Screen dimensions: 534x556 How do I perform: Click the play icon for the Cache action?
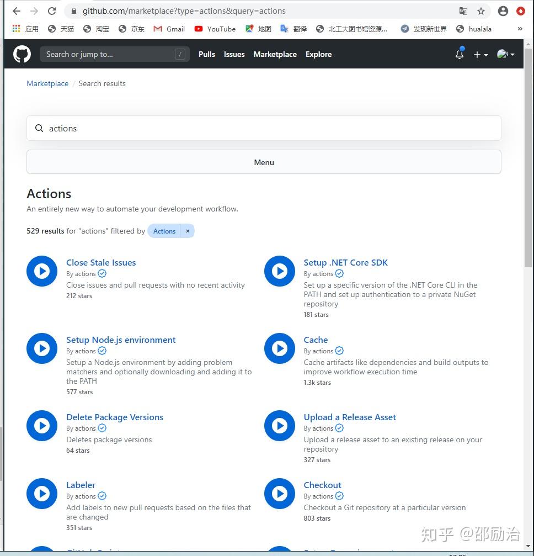(279, 348)
